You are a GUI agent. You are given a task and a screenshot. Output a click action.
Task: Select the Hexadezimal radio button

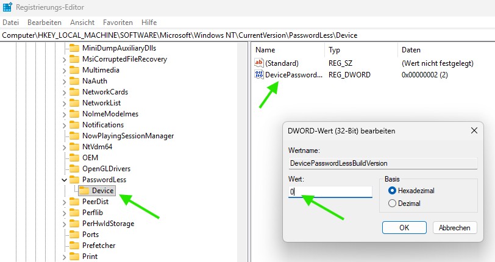tap(392, 191)
